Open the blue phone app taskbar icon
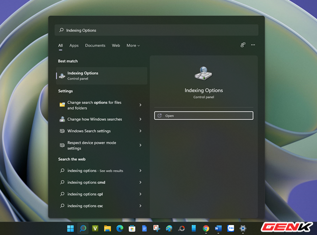317x235 pixels. (194, 229)
